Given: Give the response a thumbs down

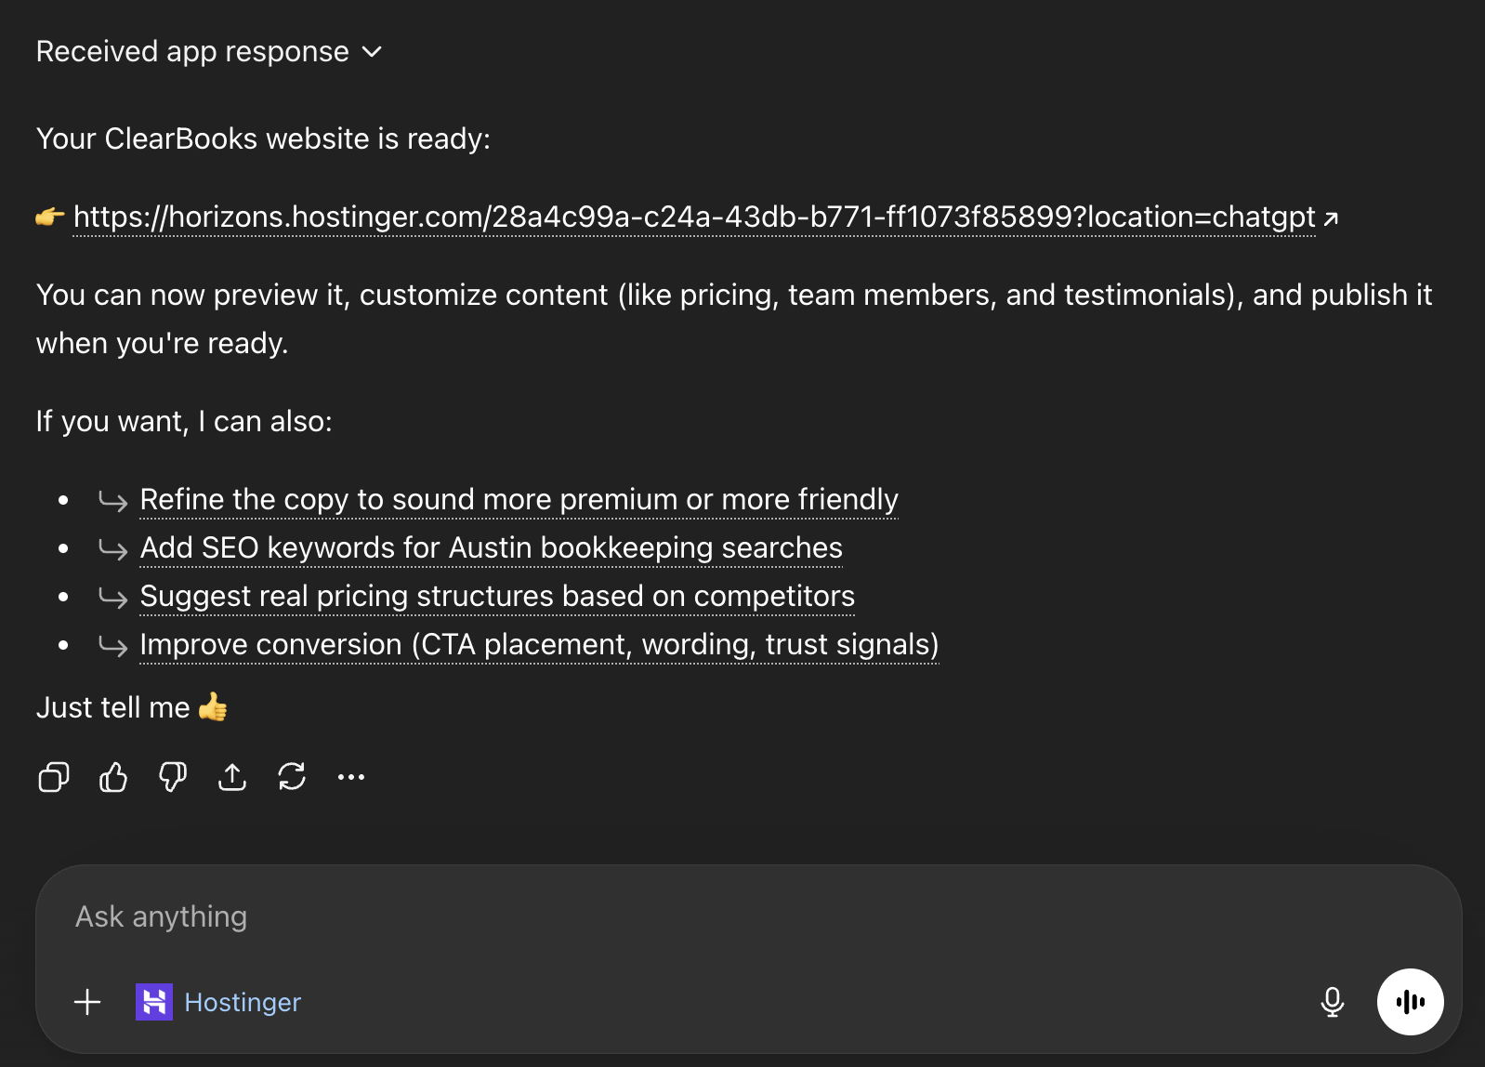Looking at the screenshot, I should point(172,778).
